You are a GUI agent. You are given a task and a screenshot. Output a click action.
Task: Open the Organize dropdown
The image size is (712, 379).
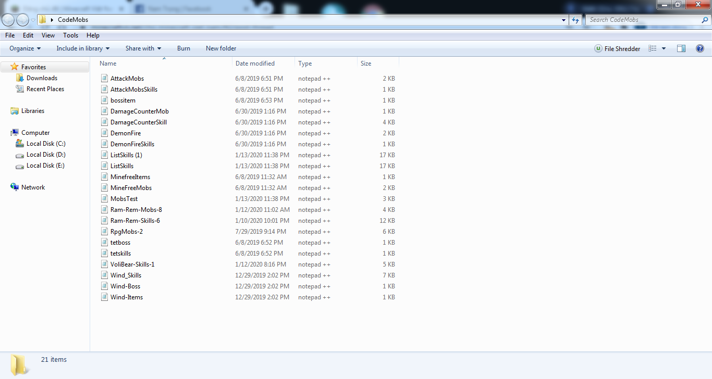pyautogui.click(x=25, y=48)
